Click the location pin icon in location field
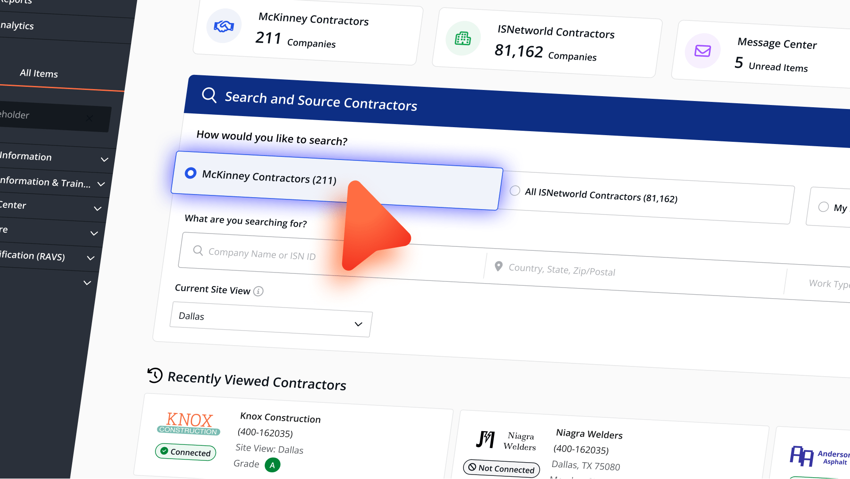 [x=498, y=266]
